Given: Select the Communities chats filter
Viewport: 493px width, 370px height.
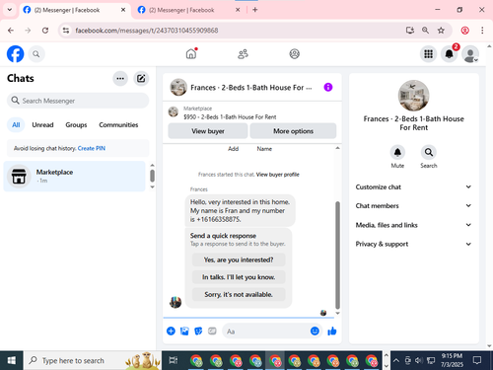Looking at the screenshot, I should [118, 125].
